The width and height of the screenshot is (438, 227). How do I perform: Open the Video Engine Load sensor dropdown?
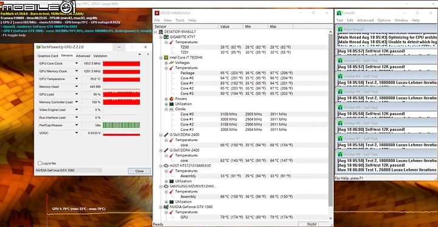77,110
